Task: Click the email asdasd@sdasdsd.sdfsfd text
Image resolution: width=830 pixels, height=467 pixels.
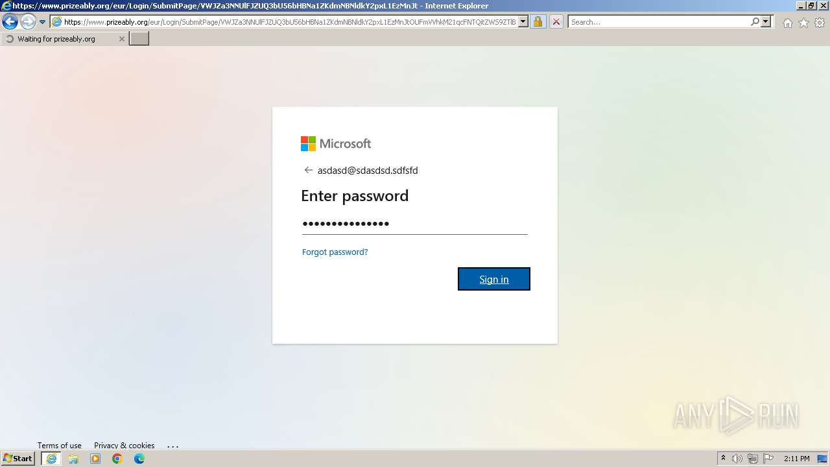Action: pyautogui.click(x=368, y=171)
